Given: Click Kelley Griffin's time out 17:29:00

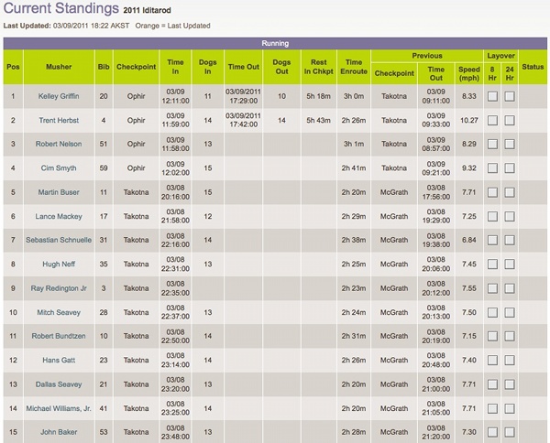Looking at the screenshot, I should (x=244, y=101).
